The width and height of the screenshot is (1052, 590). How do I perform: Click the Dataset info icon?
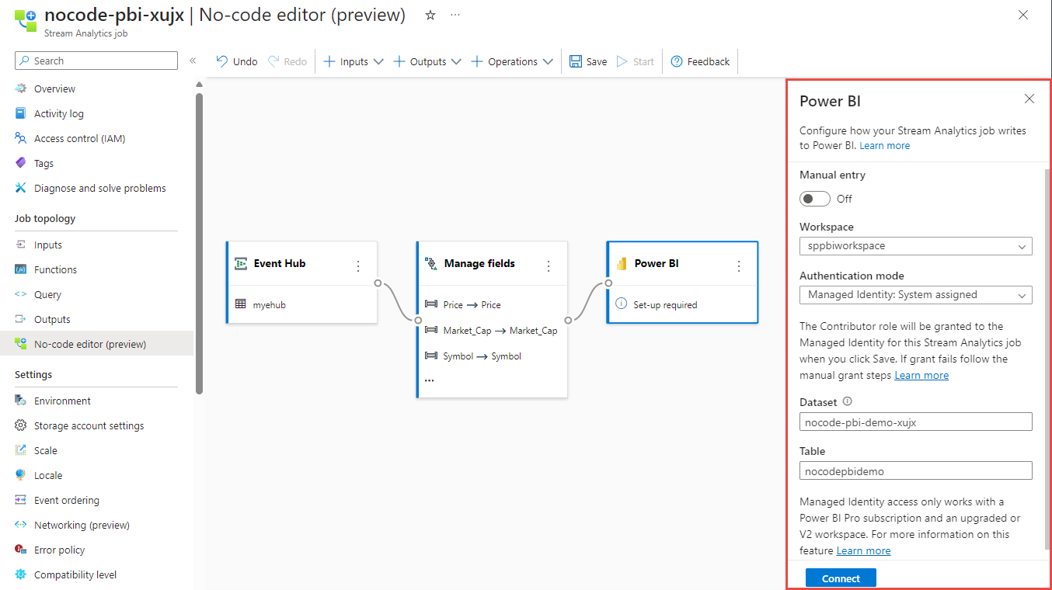point(848,401)
